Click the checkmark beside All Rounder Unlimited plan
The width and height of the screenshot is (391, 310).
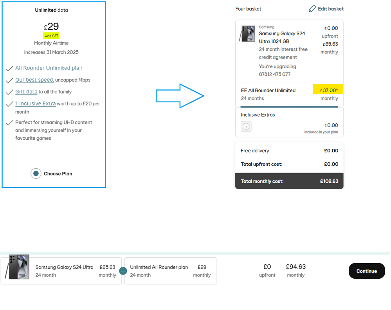(x=9, y=68)
